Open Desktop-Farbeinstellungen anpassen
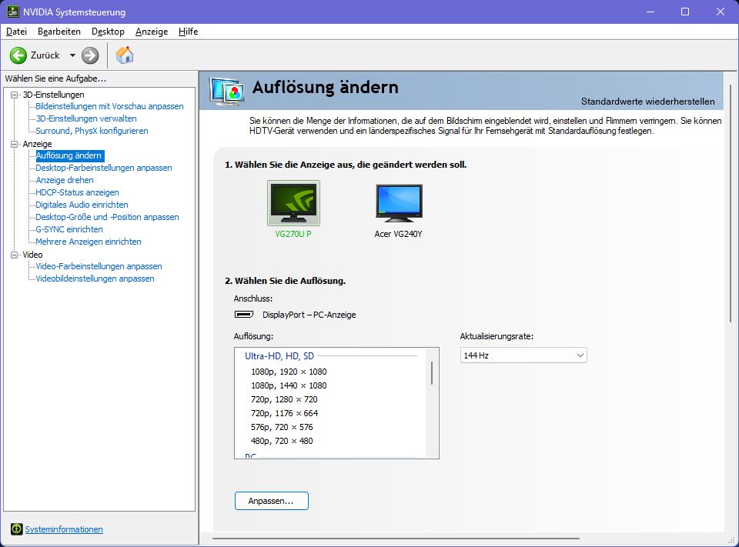739x547 pixels. tap(104, 168)
